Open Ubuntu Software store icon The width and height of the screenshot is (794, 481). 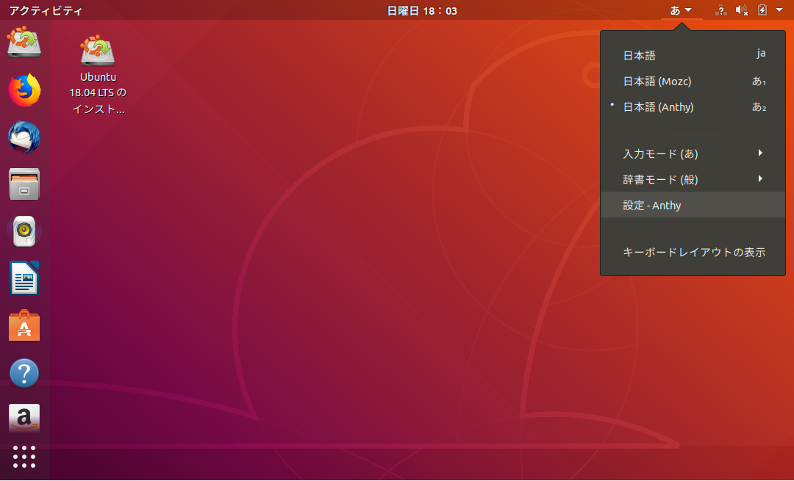(x=24, y=325)
